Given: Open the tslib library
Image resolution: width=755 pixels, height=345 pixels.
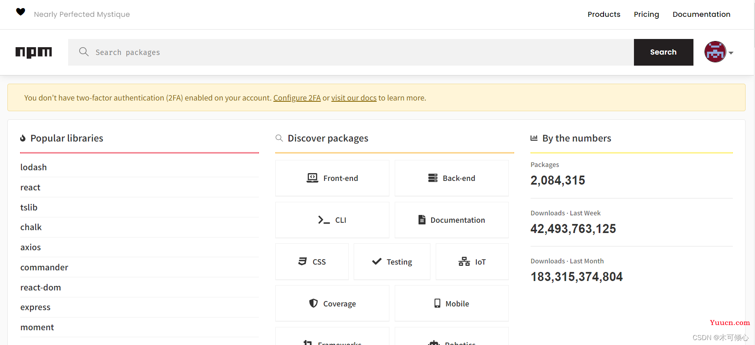Looking at the screenshot, I should point(29,208).
